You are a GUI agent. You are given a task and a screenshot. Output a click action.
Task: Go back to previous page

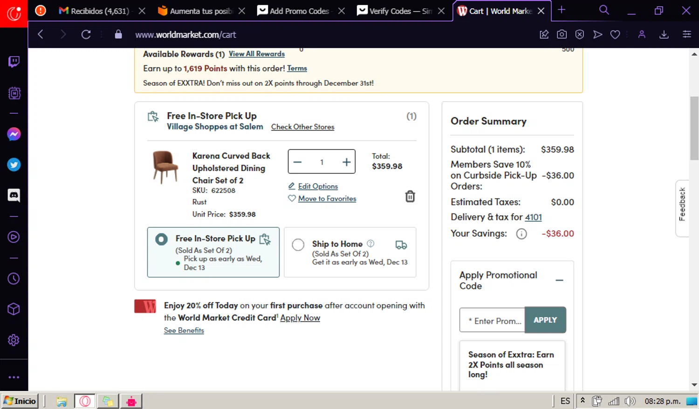coord(41,34)
